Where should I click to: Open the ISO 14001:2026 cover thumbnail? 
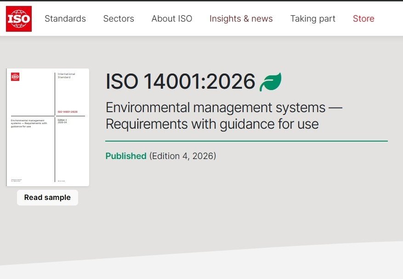[x=48, y=127]
